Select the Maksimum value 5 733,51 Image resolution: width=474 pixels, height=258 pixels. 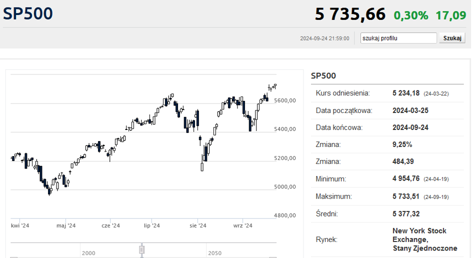click(x=405, y=196)
